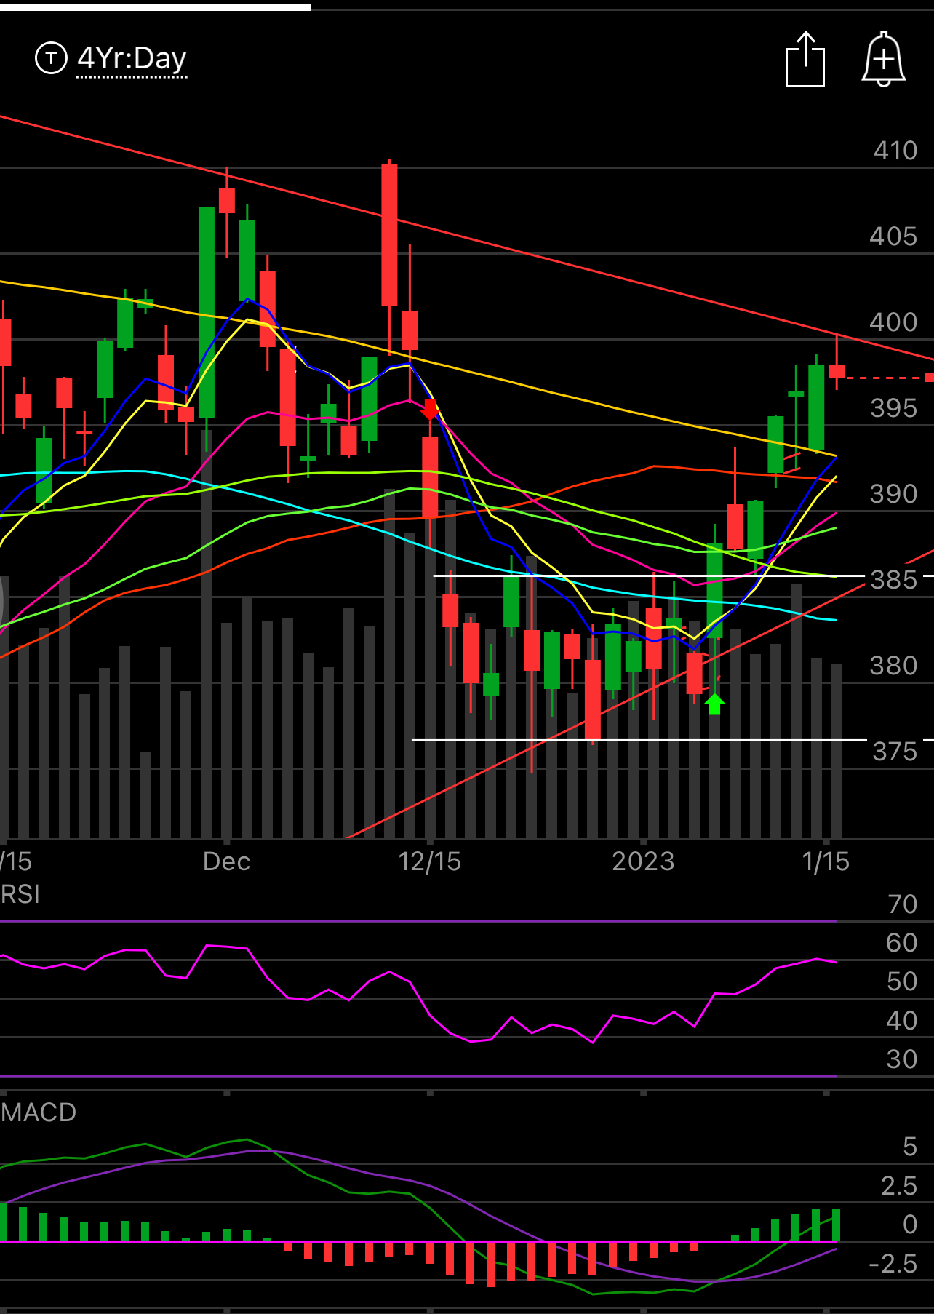This screenshot has height=1314, width=934.
Task: Tap the 380 price axis label
Action: 893,666
